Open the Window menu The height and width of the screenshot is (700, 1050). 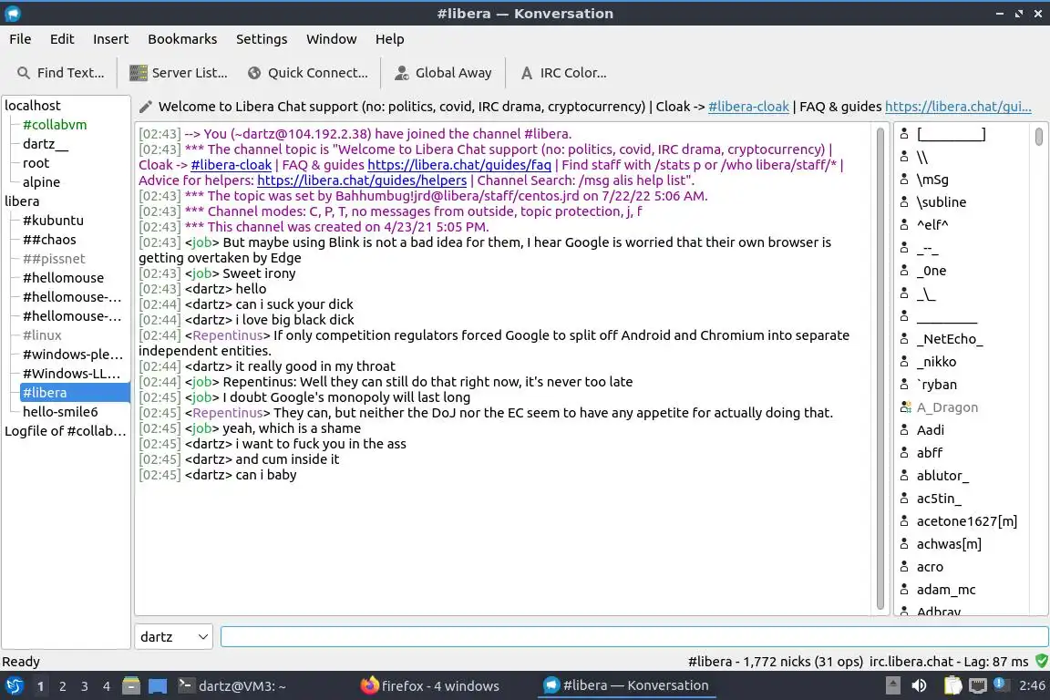click(332, 39)
